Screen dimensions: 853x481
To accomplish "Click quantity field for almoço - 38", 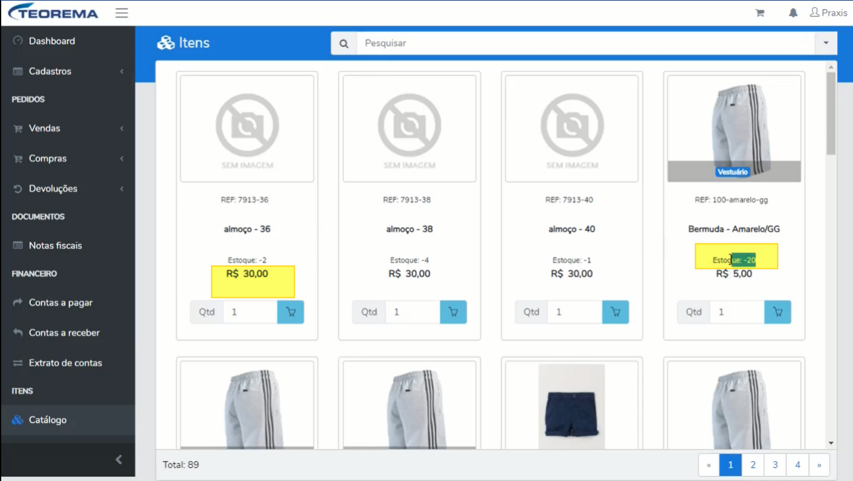I will [413, 312].
